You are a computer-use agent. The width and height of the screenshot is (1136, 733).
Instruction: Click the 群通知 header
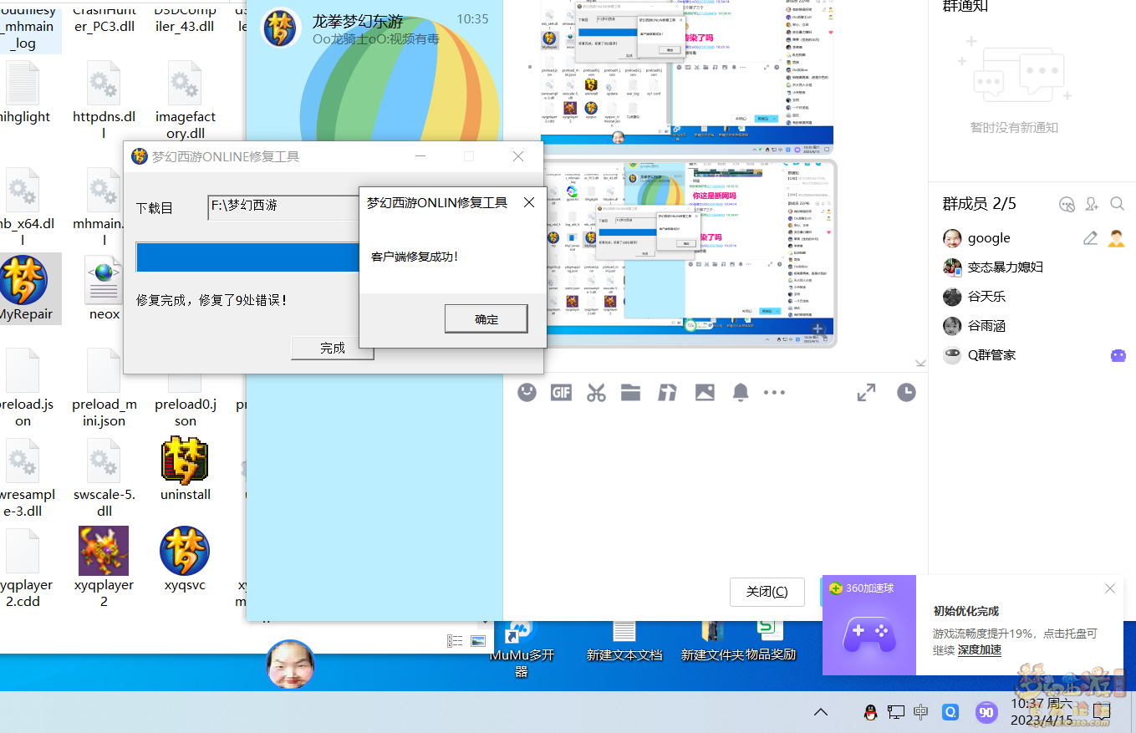click(x=965, y=7)
